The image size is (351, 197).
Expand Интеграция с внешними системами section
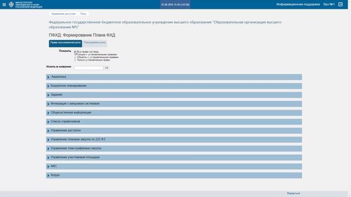point(174,104)
